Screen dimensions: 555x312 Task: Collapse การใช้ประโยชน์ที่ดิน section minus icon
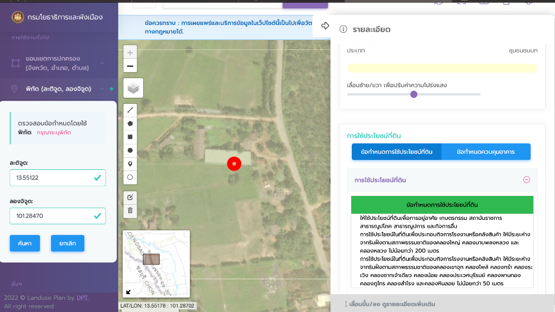tap(527, 180)
